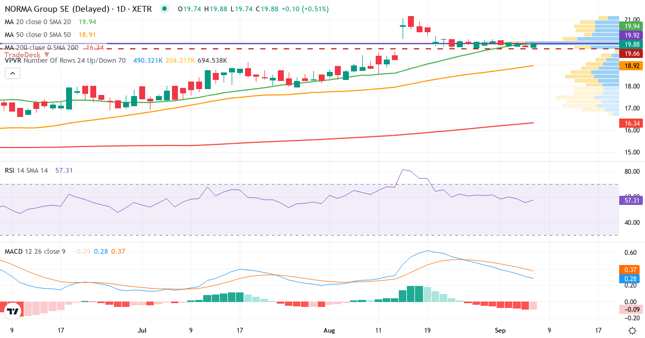
Task: Open chart settings gear in the corner
Action: [x=632, y=330]
